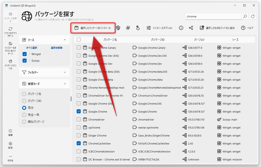Open パッケージバンドル in the sidebar
Image resolution: width=261 pixels, height=167 pixels.
[10, 65]
